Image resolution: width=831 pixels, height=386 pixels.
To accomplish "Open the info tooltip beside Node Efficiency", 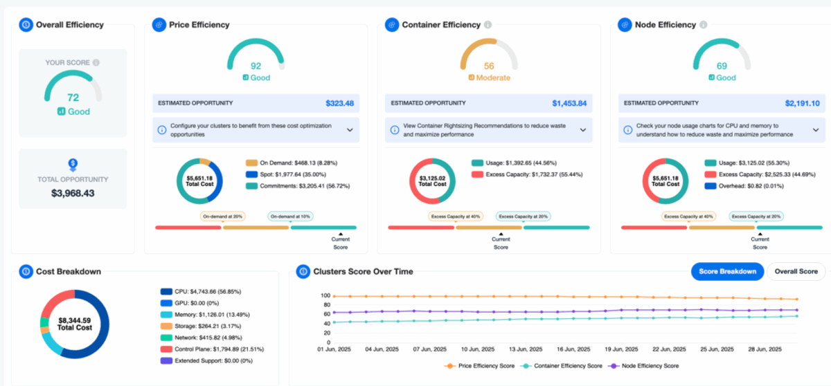I will [x=704, y=25].
